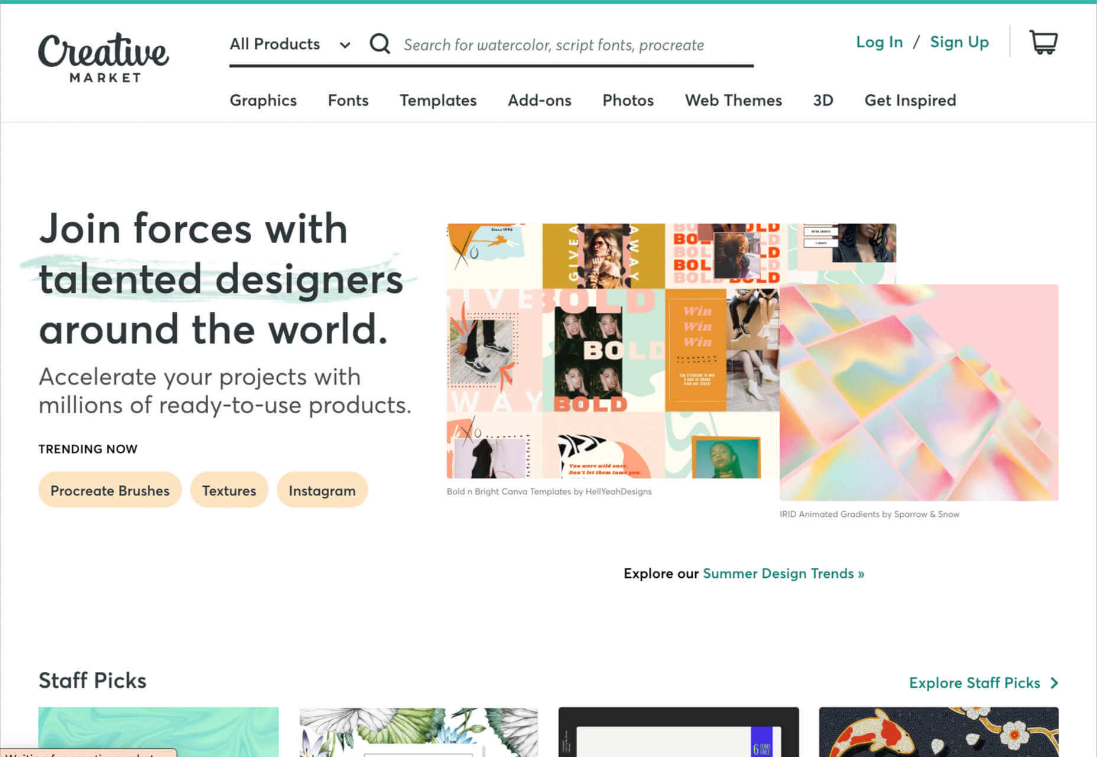Expand the chevron beside All Products
Image resolution: width=1097 pixels, height=757 pixels.
(x=345, y=45)
